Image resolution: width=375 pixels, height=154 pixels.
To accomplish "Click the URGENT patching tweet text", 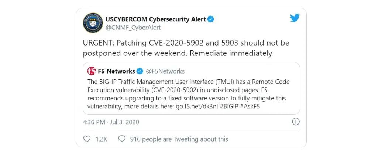I will tap(186, 48).
